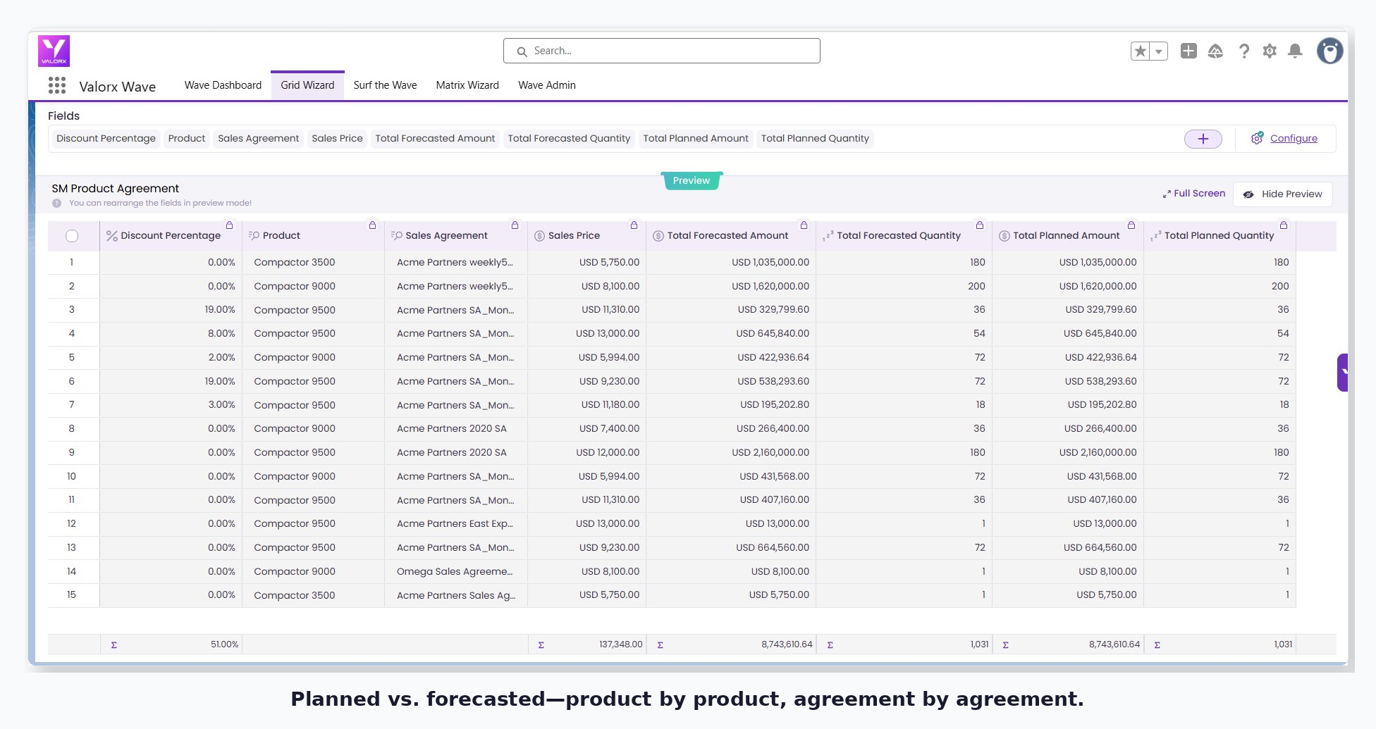Toggle lock on Total Planned Amount column

click(1132, 225)
